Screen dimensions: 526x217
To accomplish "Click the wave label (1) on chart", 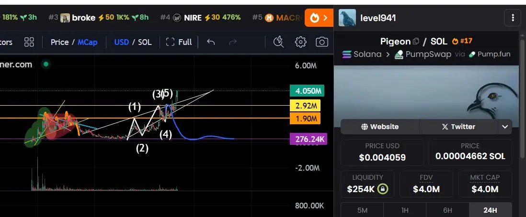I will 135,107.
